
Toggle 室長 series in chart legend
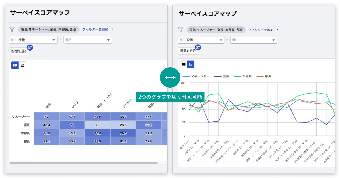click(x=222, y=76)
